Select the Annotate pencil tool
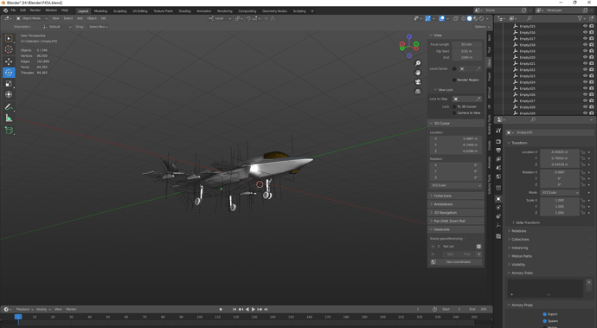The width and height of the screenshot is (597, 328). [x=9, y=107]
